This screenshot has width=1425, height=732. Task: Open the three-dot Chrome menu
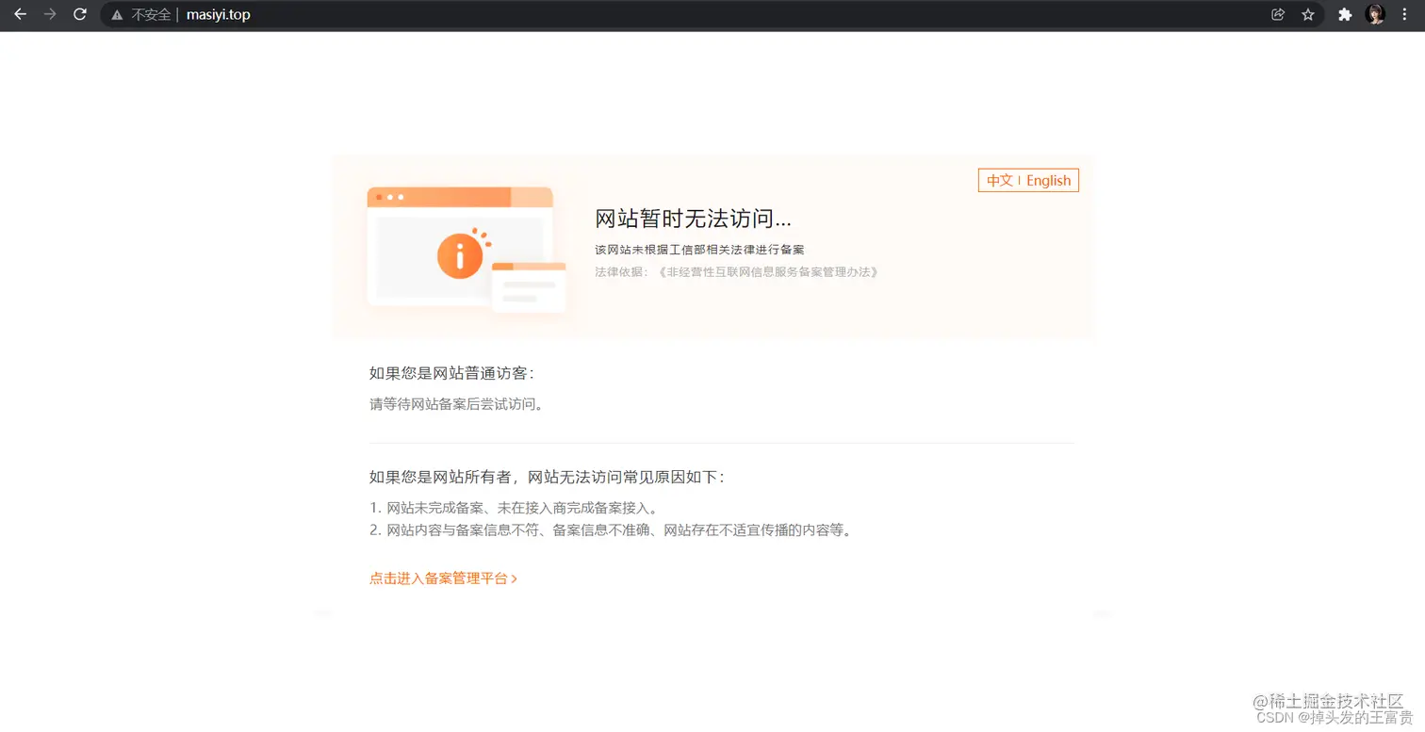coord(1405,14)
